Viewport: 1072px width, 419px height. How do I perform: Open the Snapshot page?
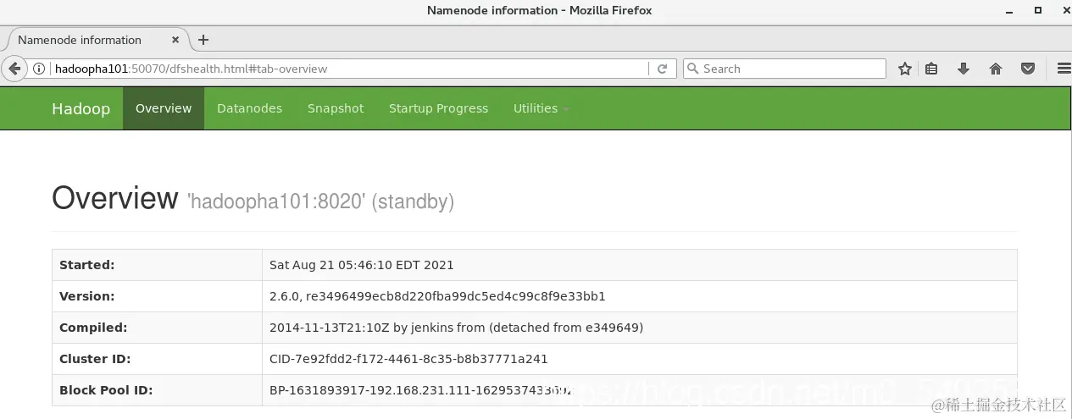[x=336, y=108]
